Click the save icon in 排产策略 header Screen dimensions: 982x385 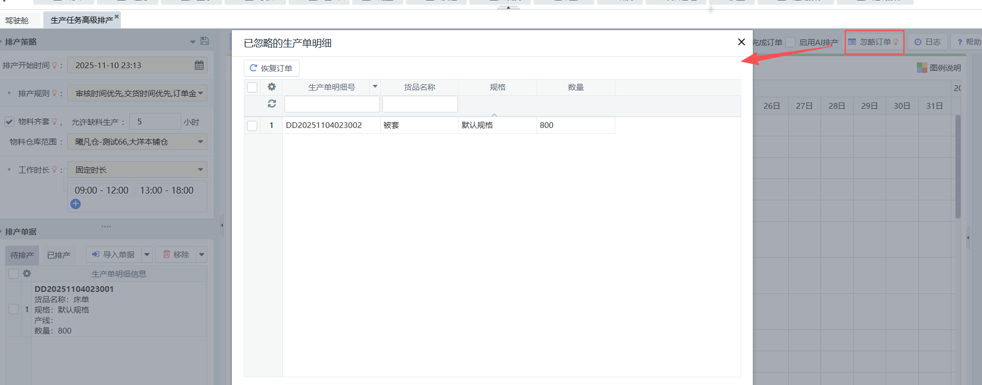[x=205, y=41]
